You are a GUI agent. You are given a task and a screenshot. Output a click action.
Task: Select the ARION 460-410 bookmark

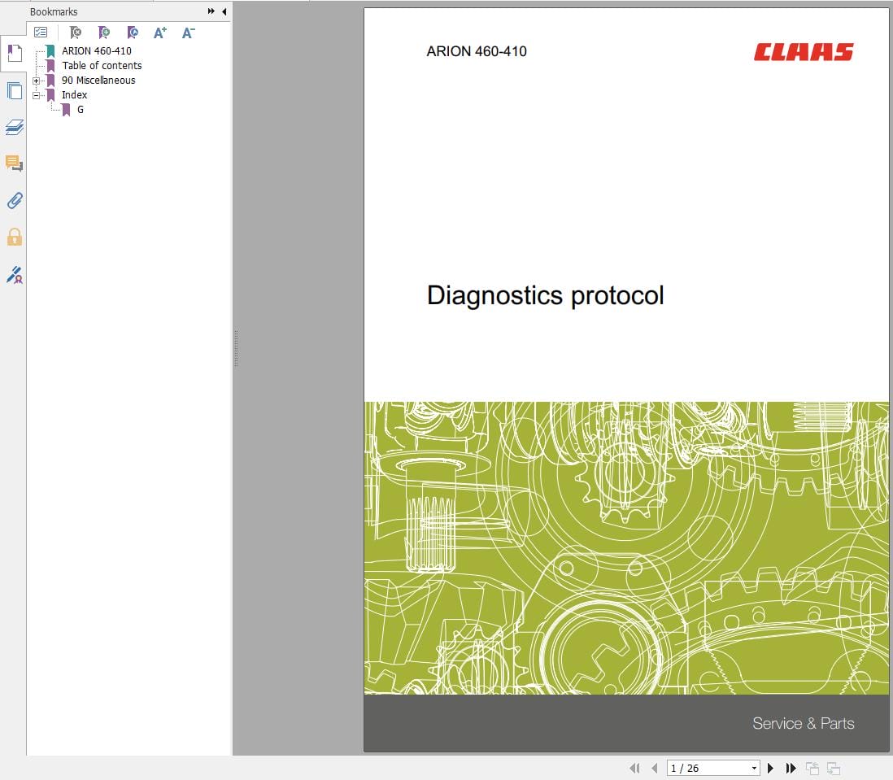(96, 50)
